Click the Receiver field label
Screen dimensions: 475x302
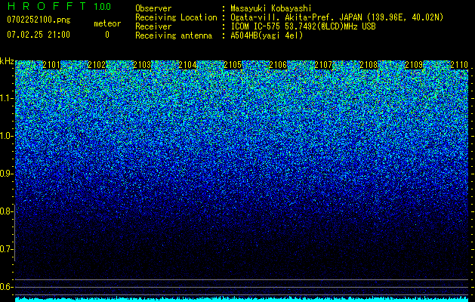pyautogui.click(x=153, y=26)
